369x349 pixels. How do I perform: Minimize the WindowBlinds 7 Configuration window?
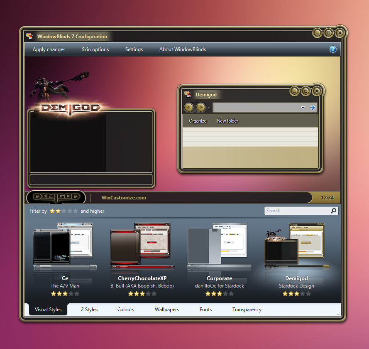317,33
